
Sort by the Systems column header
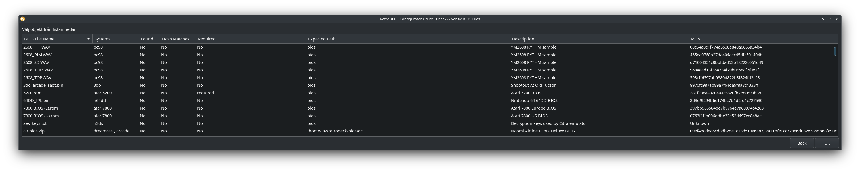click(115, 39)
